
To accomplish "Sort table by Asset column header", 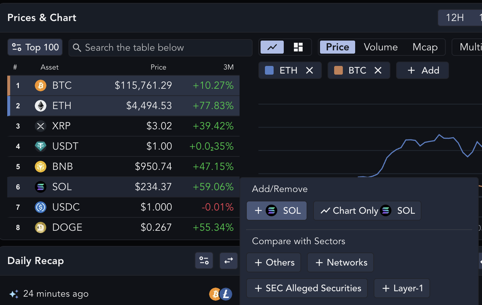I will click(50, 67).
